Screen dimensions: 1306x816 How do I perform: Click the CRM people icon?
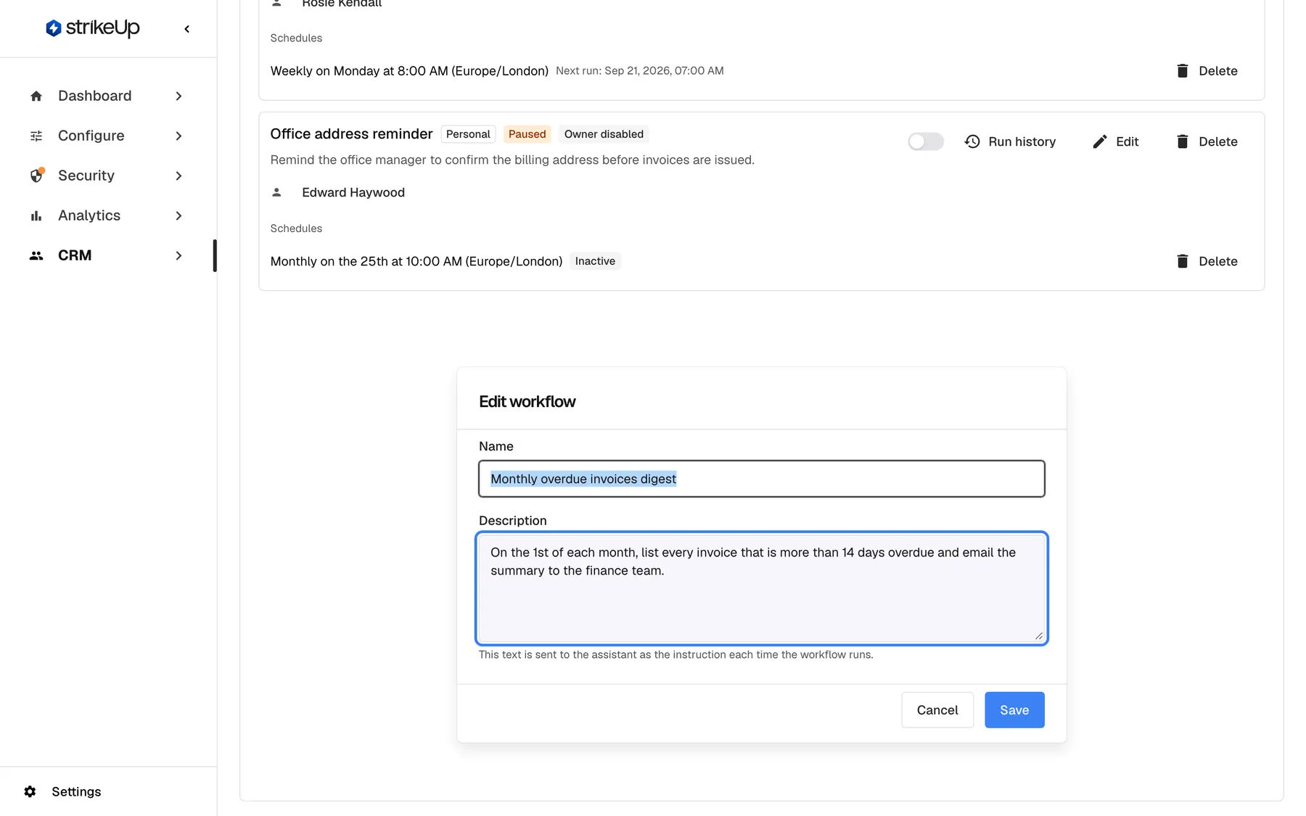tap(36, 255)
